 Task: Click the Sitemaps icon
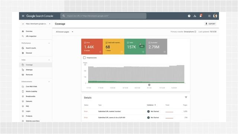tap(23, 70)
